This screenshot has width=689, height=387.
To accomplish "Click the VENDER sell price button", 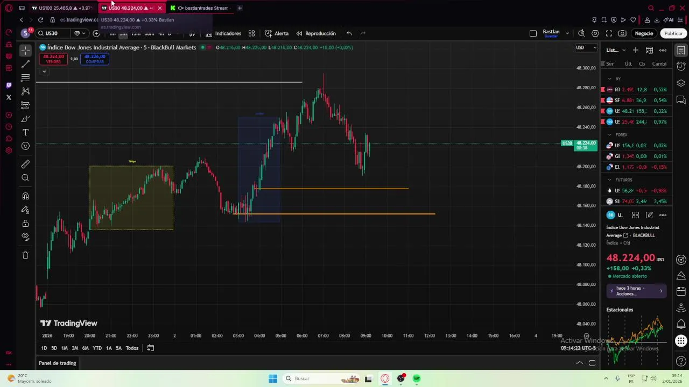I will tap(53, 59).
